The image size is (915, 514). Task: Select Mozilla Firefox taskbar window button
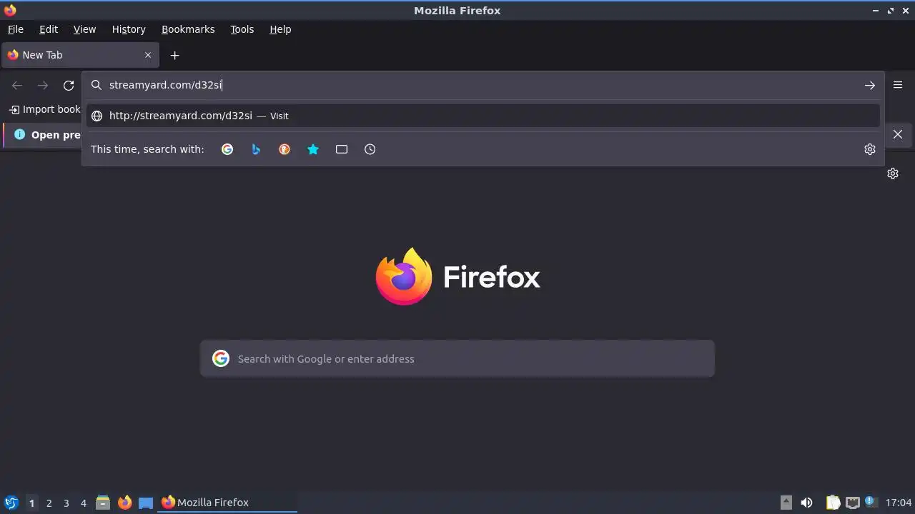coord(228,503)
